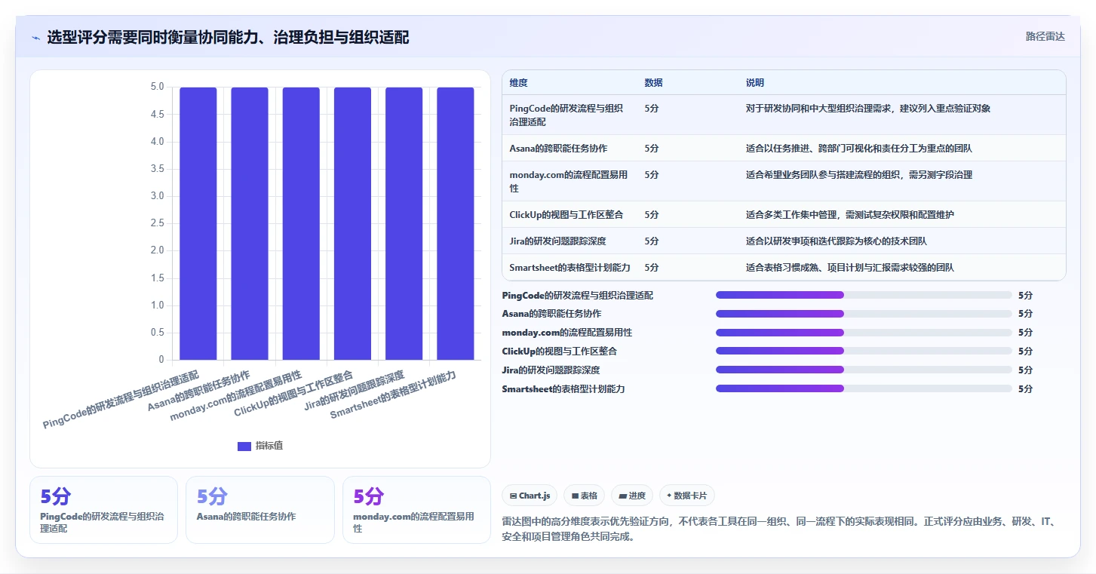Image resolution: width=1096 pixels, height=574 pixels.
Task: Click the 指标值 legend label
Action: click(269, 446)
